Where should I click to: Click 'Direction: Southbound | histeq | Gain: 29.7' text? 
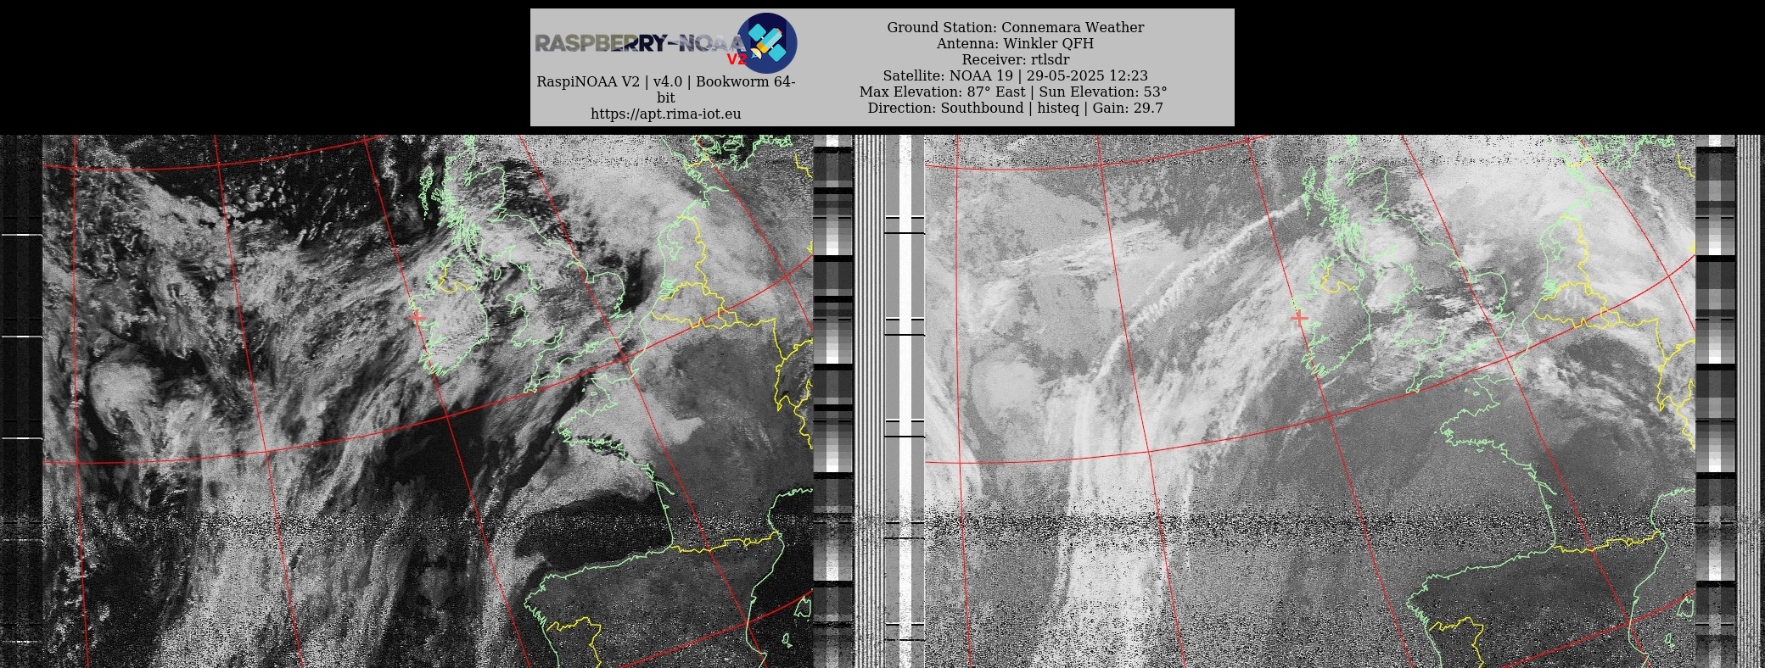tap(1016, 108)
